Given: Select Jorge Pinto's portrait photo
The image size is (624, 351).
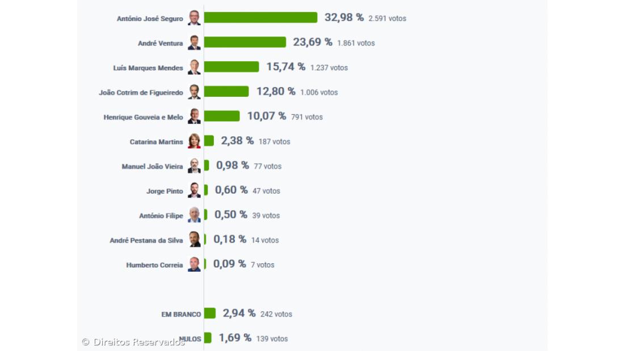Looking at the screenshot, I should [194, 190].
